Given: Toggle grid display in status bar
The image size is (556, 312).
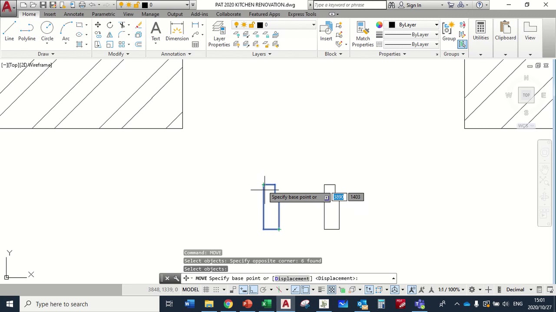Looking at the screenshot, I should click(x=206, y=289).
